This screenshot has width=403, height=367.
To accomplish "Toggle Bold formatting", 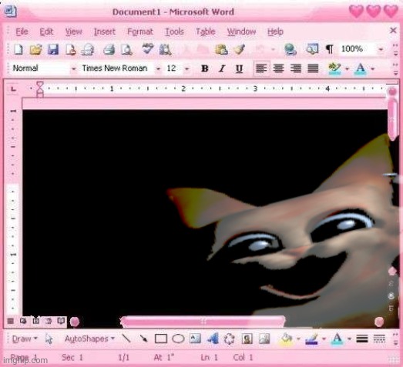I will point(205,68).
